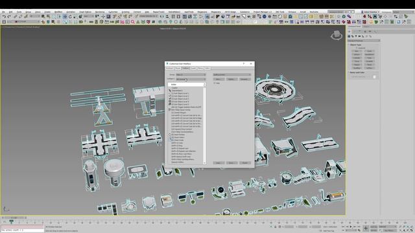Select the Geometry category icon in command panel

click(349, 36)
